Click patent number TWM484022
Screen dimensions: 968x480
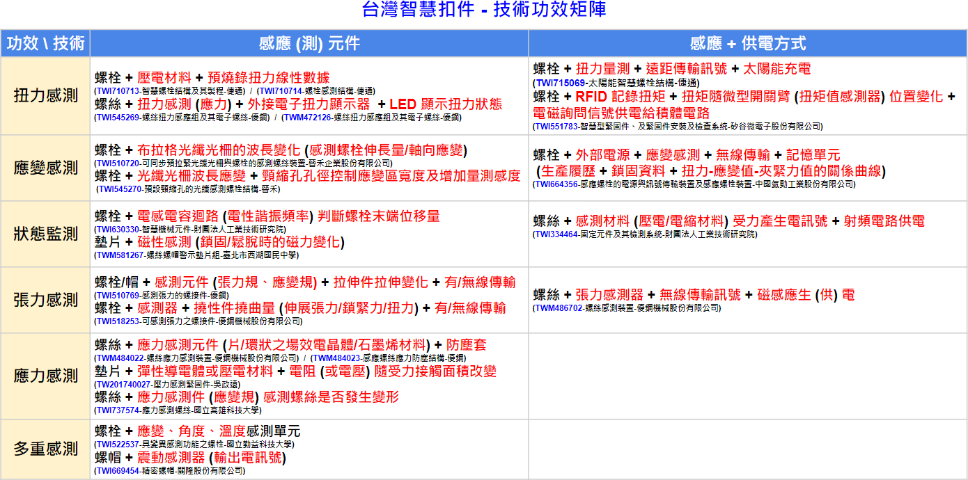[x=119, y=358]
